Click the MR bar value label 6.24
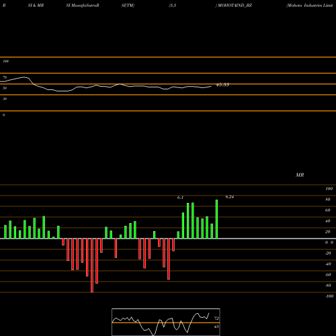Viewport: 336px width, 336px height. (230, 197)
